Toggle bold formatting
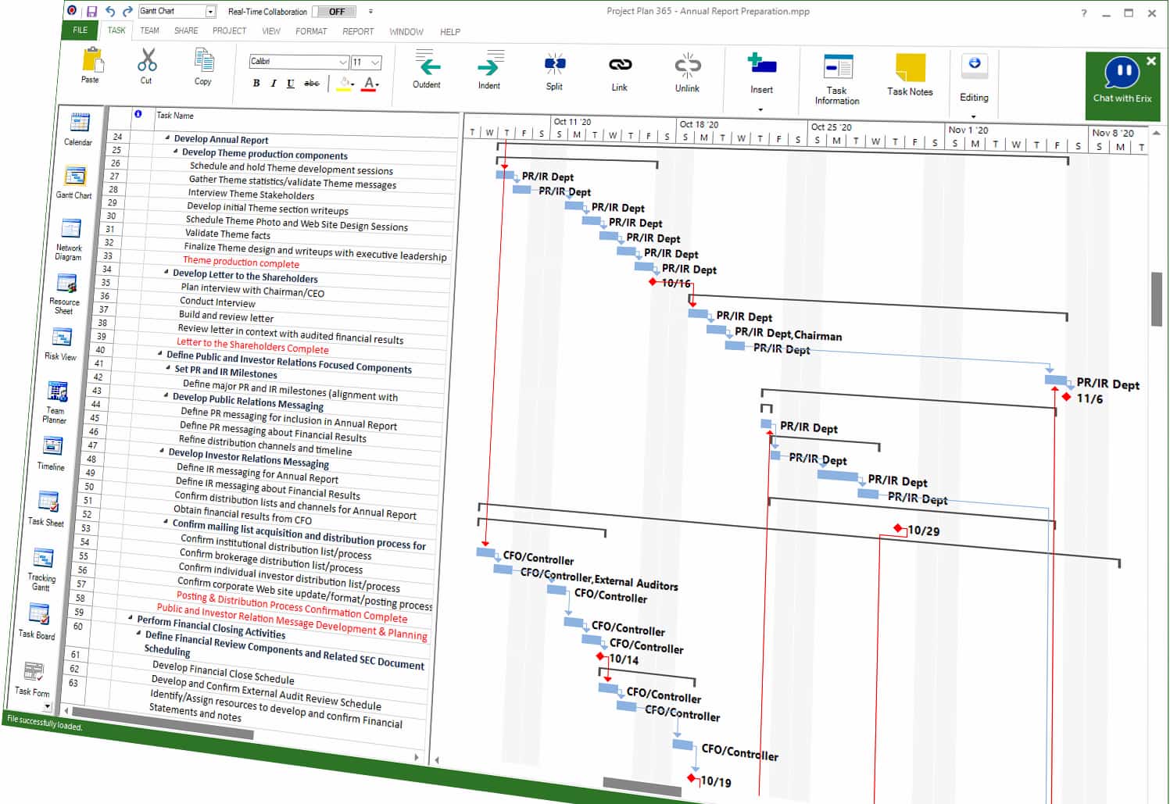This screenshot has width=1170, height=804. pyautogui.click(x=256, y=83)
